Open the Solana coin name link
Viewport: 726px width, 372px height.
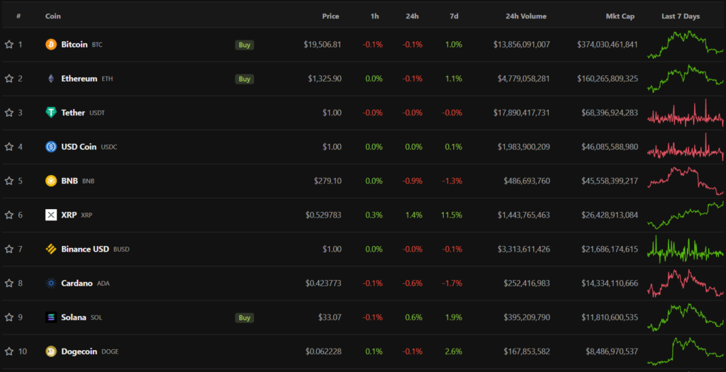[x=74, y=317]
